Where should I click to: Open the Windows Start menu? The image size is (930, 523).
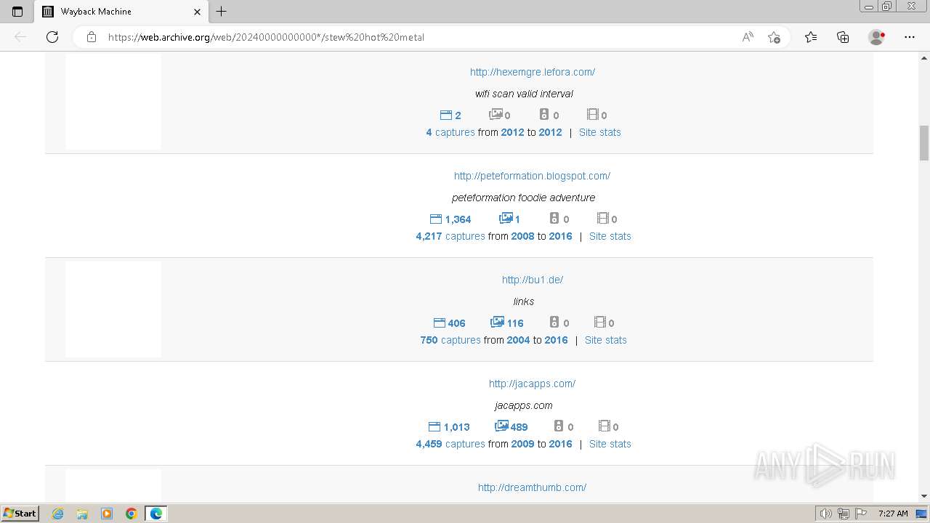[x=20, y=513]
